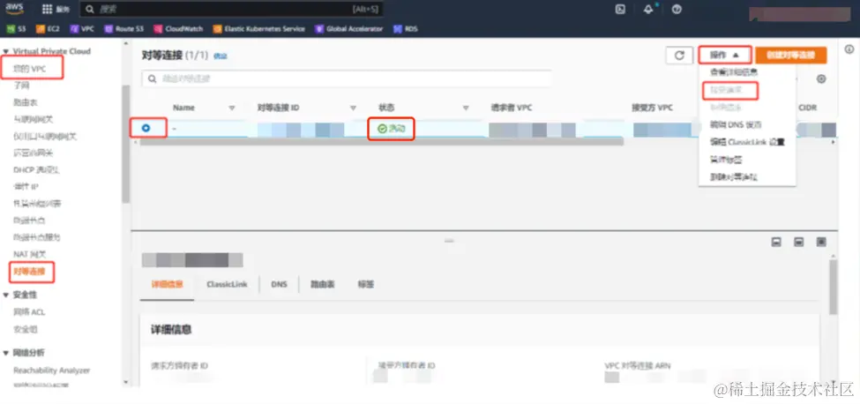The width and height of the screenshot is (860, 404).
Task: Collapse the Virtual Private Cloud section
Action: [6, 51]
